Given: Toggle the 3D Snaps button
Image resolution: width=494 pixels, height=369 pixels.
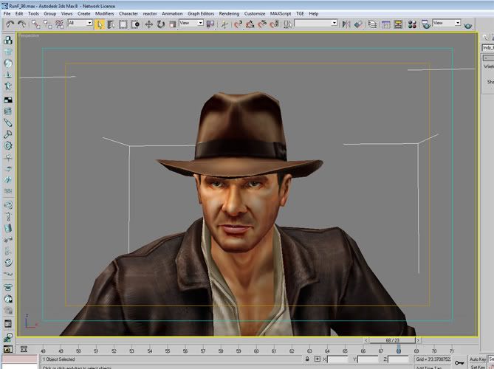Looking at the screenshot, I should (x=239, y=24).
